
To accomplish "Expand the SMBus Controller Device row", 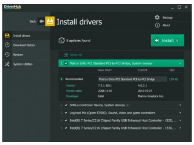I will 180,105.
